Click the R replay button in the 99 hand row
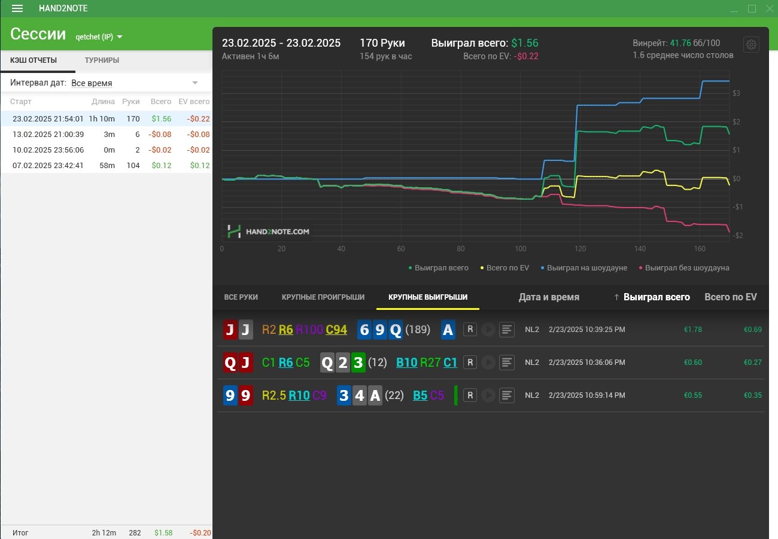This screenshot has height=539, width=778. (x=470, y=395)
